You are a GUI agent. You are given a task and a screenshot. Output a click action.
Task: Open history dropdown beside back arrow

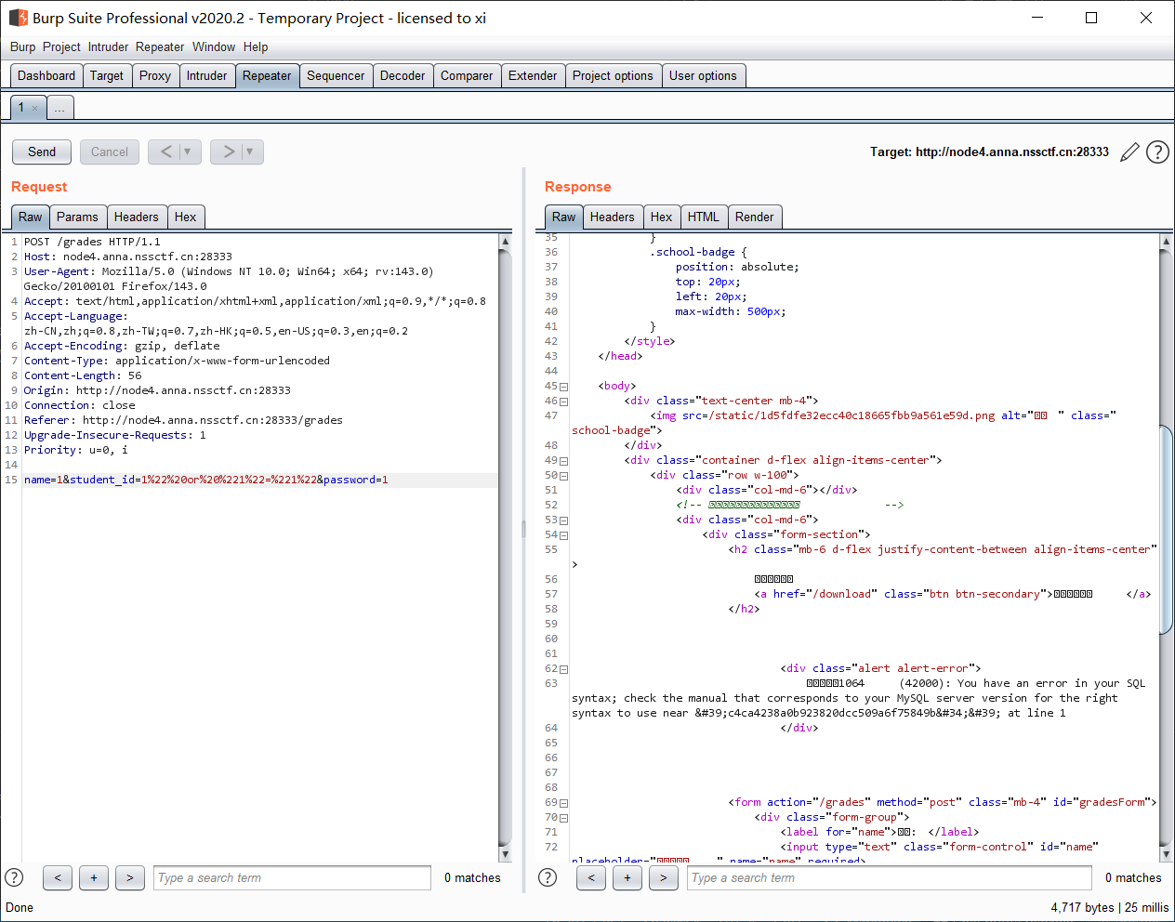(188, 151)
